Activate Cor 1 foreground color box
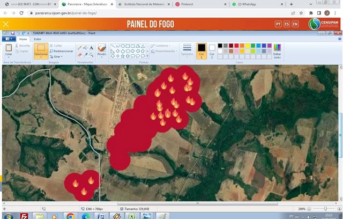The image size is (343, 219). [201, 50]
